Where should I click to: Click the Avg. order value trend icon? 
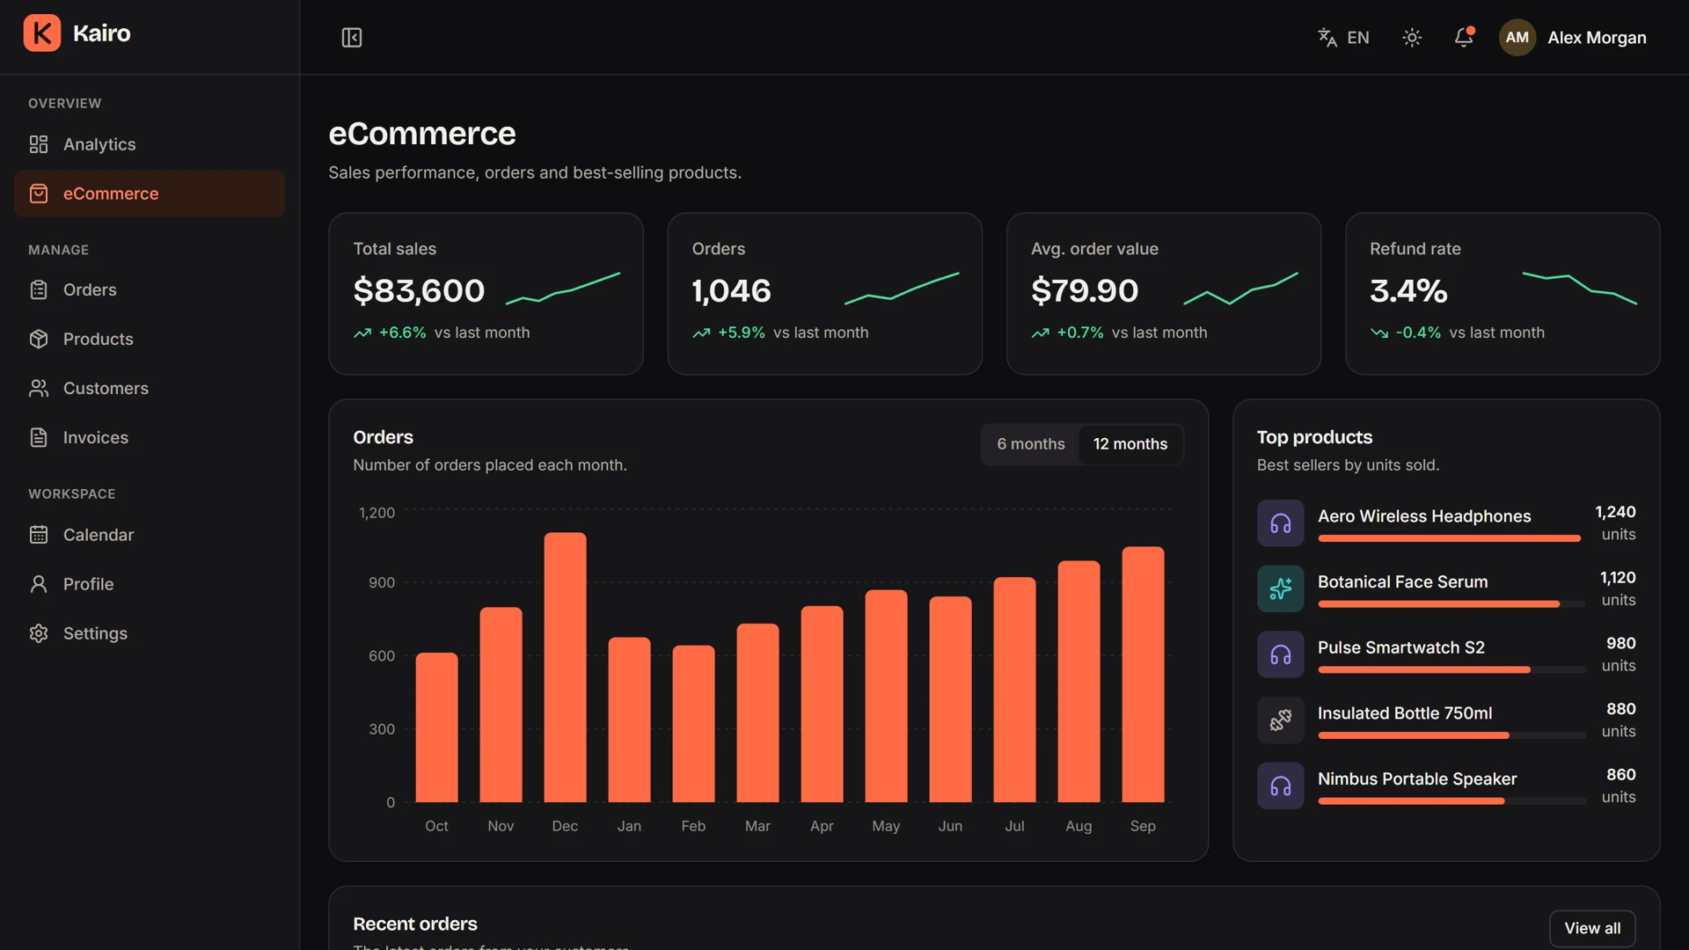pos(1041,333)
